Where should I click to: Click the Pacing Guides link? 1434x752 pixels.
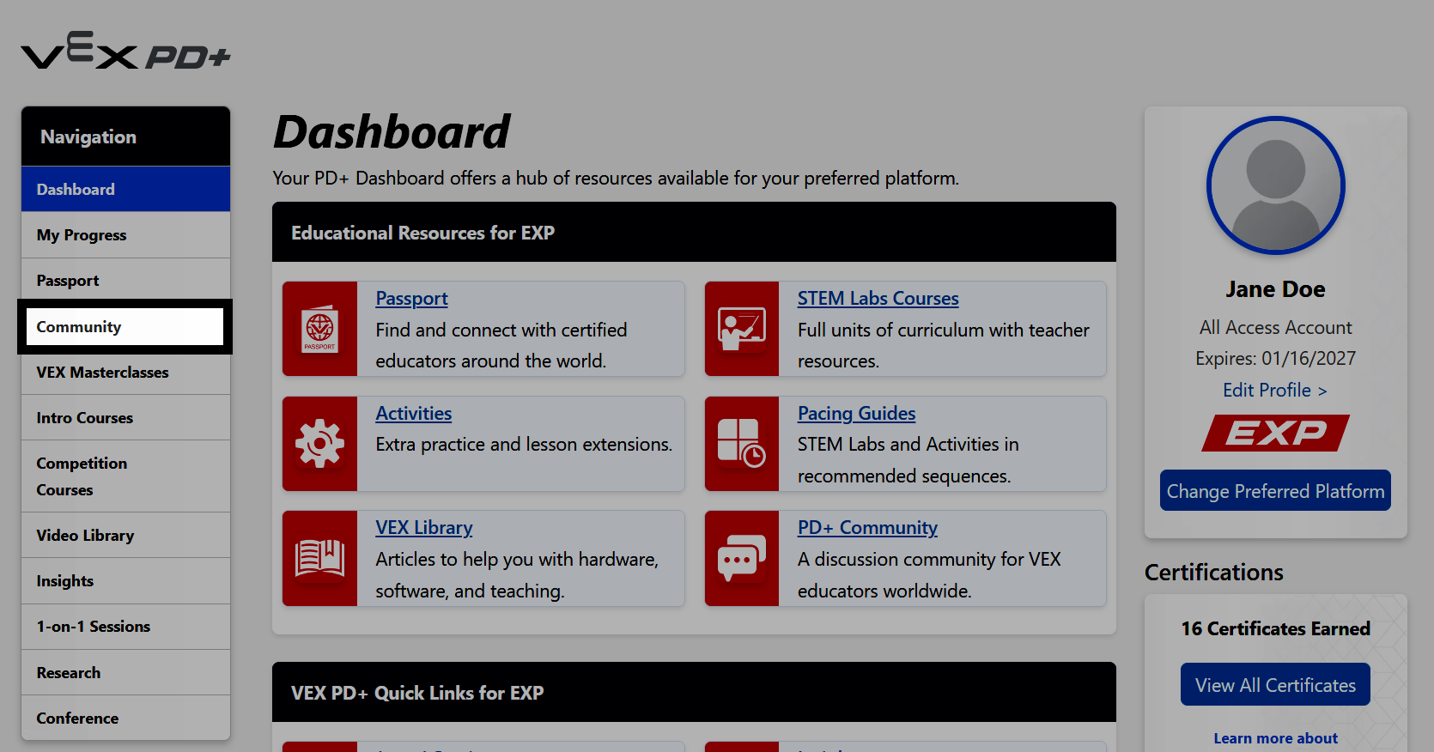(857, 414)
